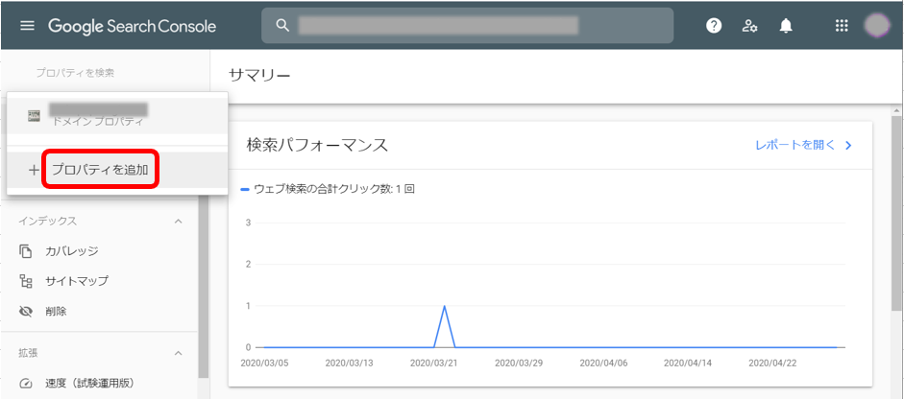Image resolution: width=904 pixels, height=399 pixels.
Task: Open the サイトマップ page
Action: click(x=77, y=282)
